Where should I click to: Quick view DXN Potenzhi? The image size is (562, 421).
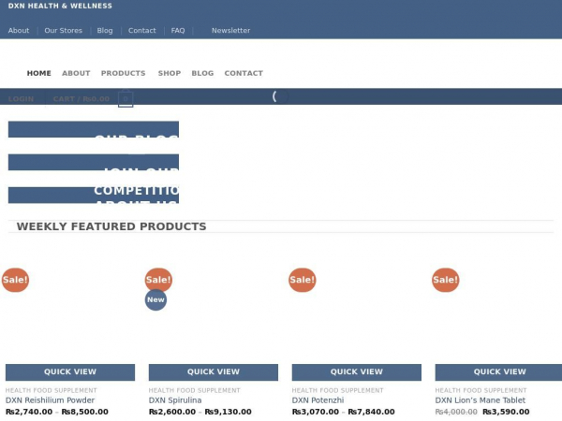coord(357,372)
